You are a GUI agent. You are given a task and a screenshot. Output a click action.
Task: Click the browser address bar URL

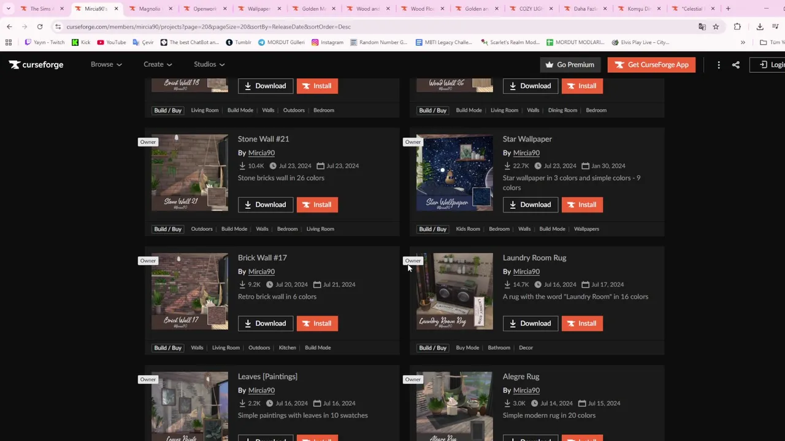point(209,27)
